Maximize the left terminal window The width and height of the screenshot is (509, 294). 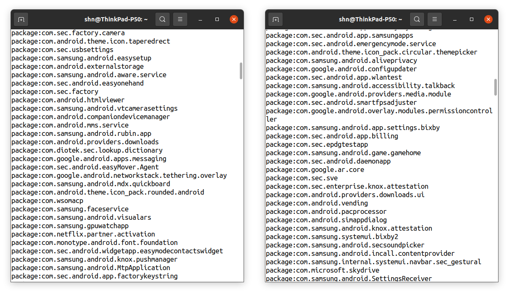point(217,19)
